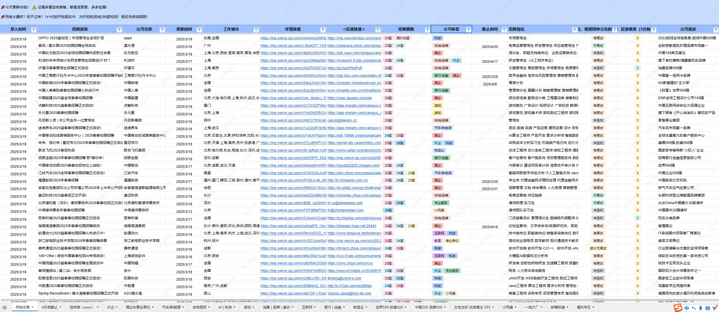Select the 公司标签 header cell
The width and height of the screenshot is (719, 312).
point(451,29)
